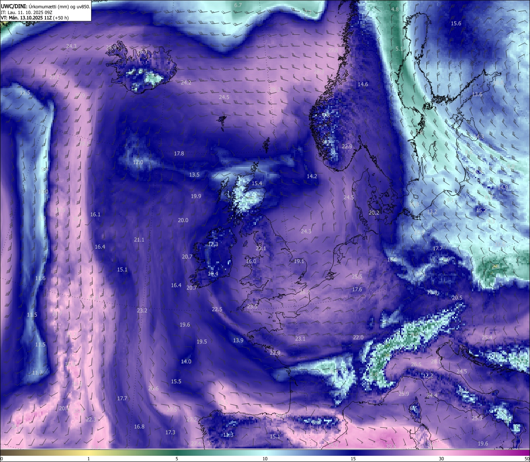530x462 pixels.
Task: Click the 12.0 value label
Action: coord(138,162)
